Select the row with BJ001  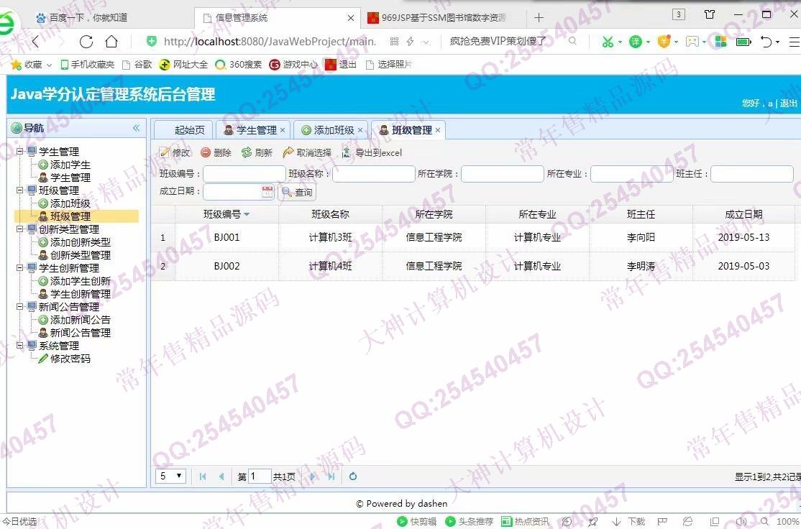coord(472,237)
